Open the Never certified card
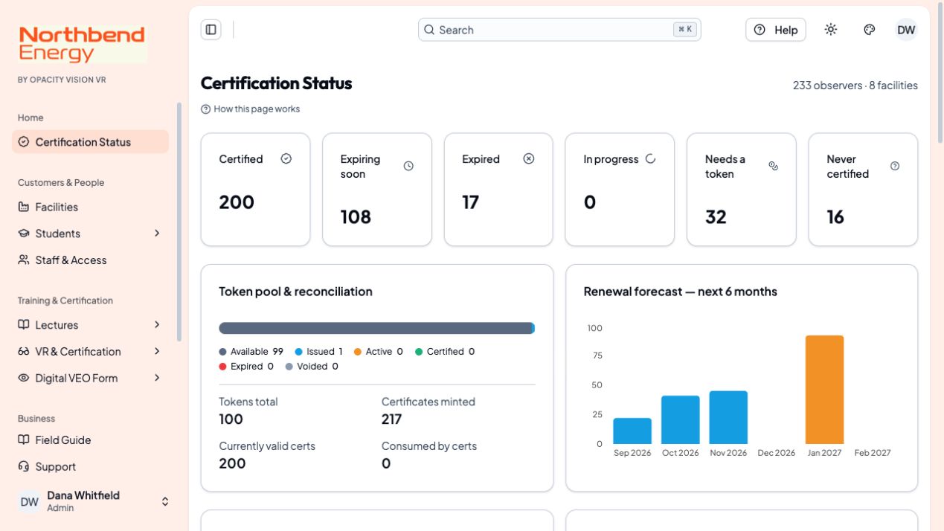The width and height of the screenshot is (944, 531). tap(863, 190)
